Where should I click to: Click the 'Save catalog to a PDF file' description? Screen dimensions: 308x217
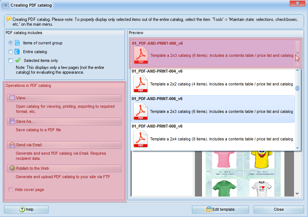pyautogui.click(x=38, y=130)
